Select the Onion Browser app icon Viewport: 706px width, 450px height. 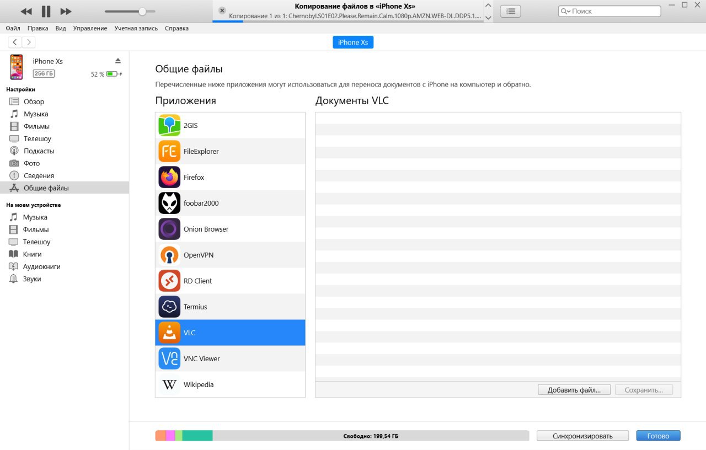pyautogui.click(x=169, y=229)
